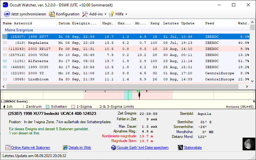Click the Internet Explorer icon beside Details im Web

pyautogui.click(x=65, y=148)
